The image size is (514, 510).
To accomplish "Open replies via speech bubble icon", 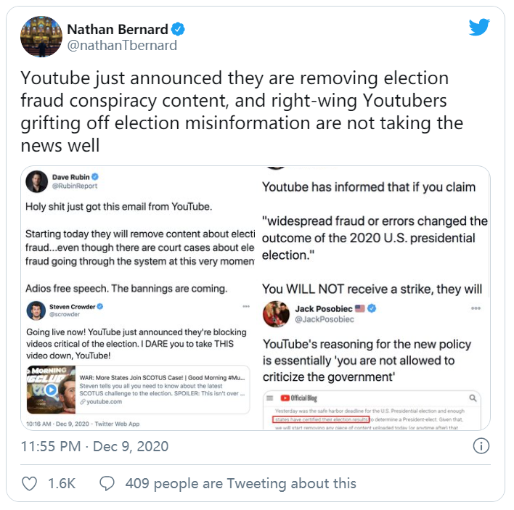I will click(x=107, y=483).
